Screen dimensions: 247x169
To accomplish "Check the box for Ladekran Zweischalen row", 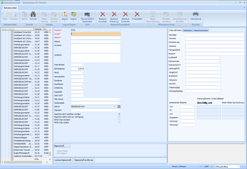I will [12, 156].
